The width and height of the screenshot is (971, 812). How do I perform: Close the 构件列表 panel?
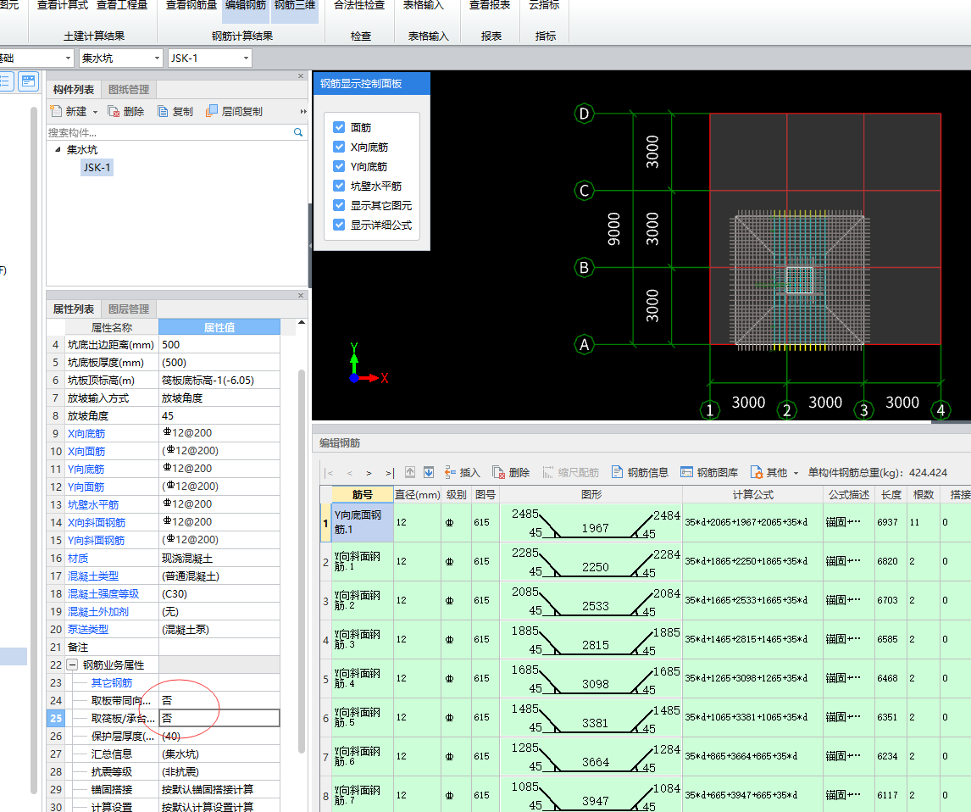click(301, 75)
